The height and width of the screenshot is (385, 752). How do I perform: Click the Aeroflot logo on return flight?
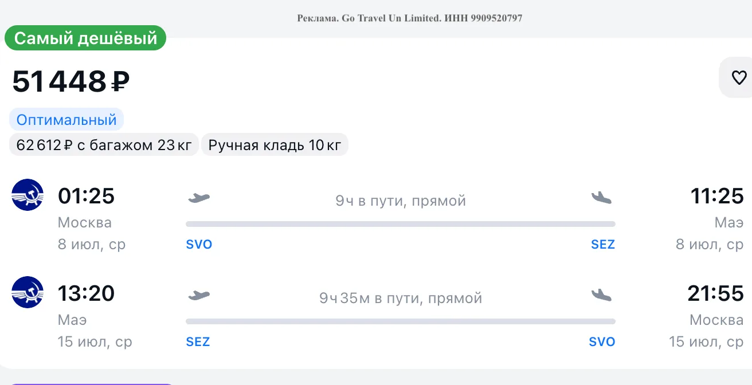click(28, 292)
